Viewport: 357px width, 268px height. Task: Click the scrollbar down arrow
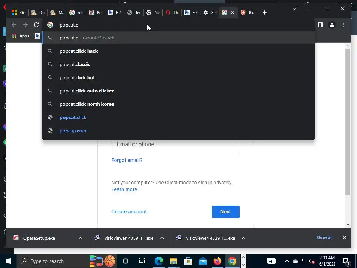pos(348,225)
